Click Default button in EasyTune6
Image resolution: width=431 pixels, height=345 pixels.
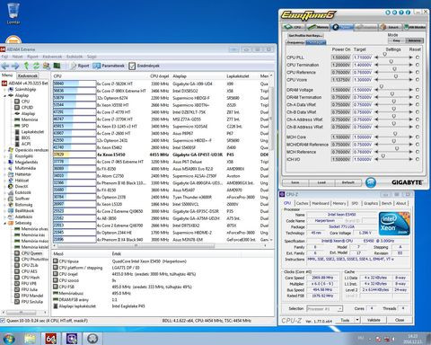[x=347, y=182]
